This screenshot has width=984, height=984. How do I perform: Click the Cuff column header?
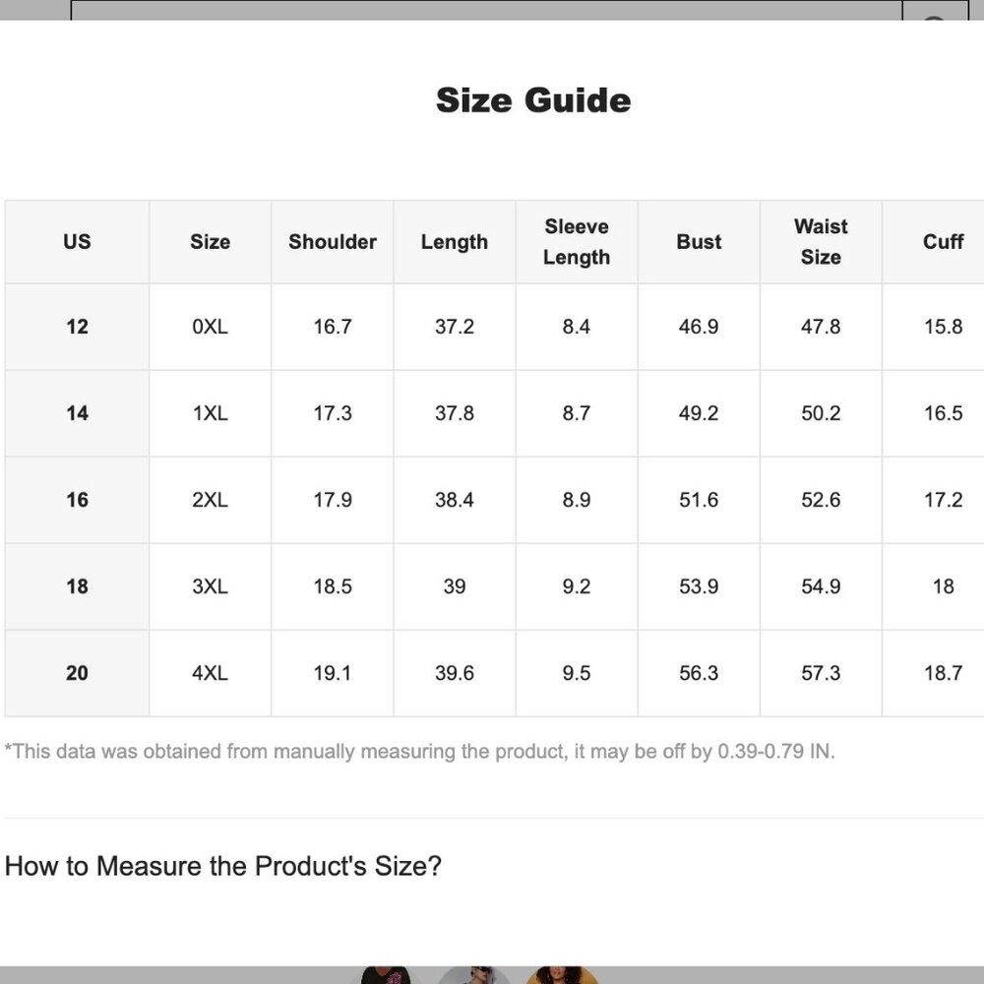point(943,242)
